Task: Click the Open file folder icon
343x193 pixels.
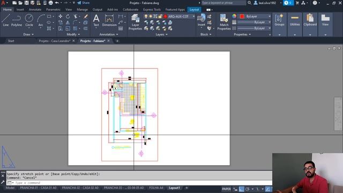Action: pos(20,3)
